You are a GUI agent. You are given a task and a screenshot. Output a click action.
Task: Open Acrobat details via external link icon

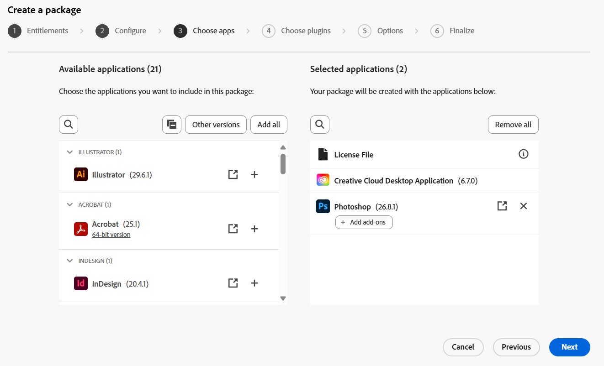point(233,229)
